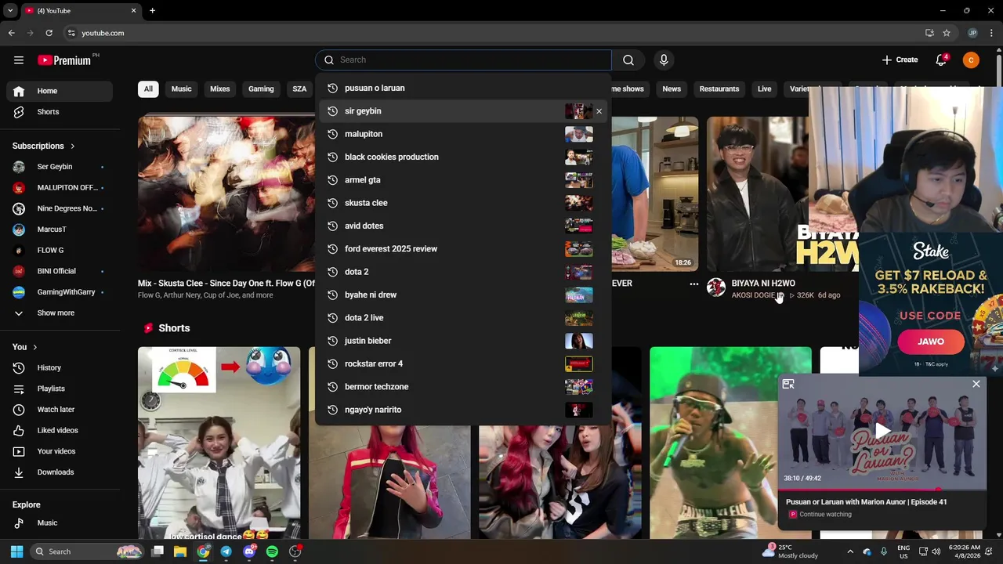Open the Windows Start menu
Screen dimensions: 1003x564
tap(16, 551)
